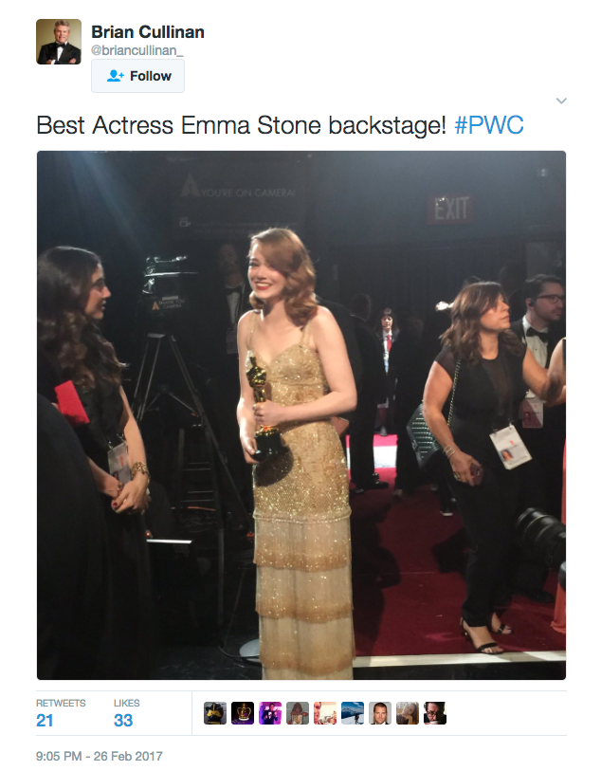Click the Follow button
Viewport: 601px width, 771px height.
137,76
